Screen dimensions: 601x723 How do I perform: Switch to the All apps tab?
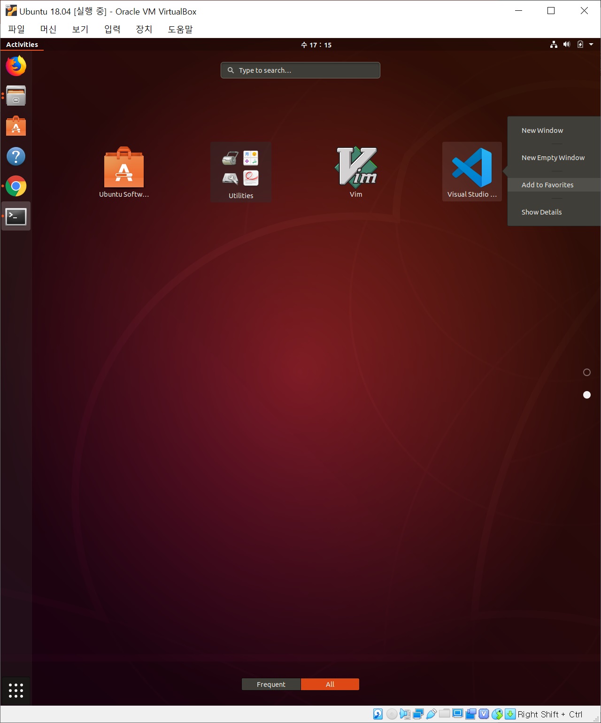tap(330, 685)
